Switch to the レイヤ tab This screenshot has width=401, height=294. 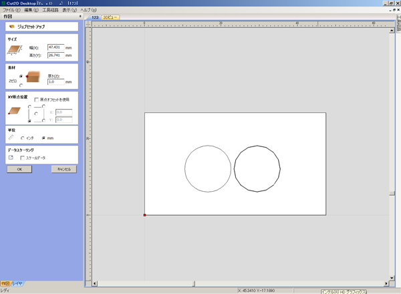(x=18, y=283)
